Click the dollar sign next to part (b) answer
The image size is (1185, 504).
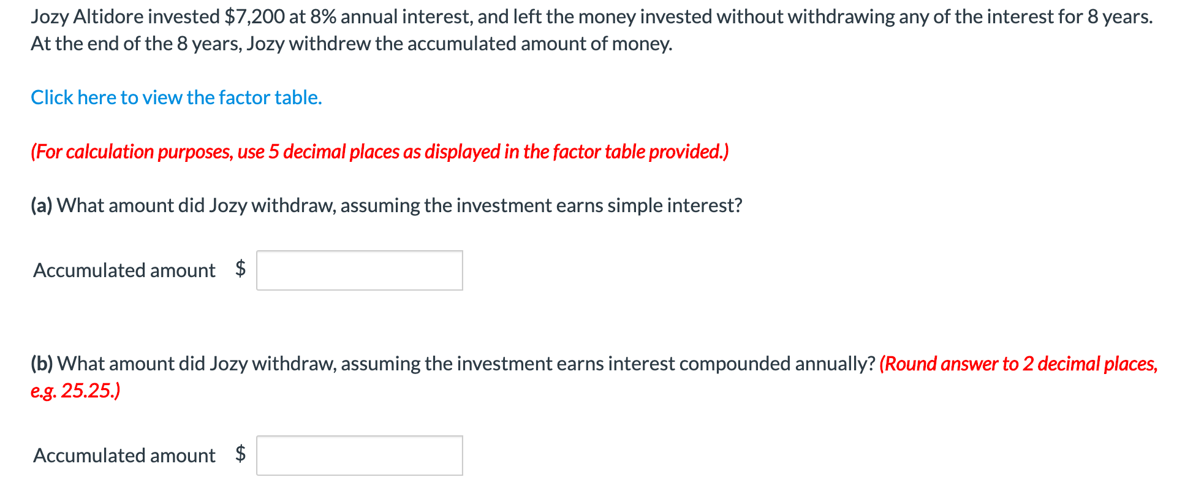pos(240,455)
